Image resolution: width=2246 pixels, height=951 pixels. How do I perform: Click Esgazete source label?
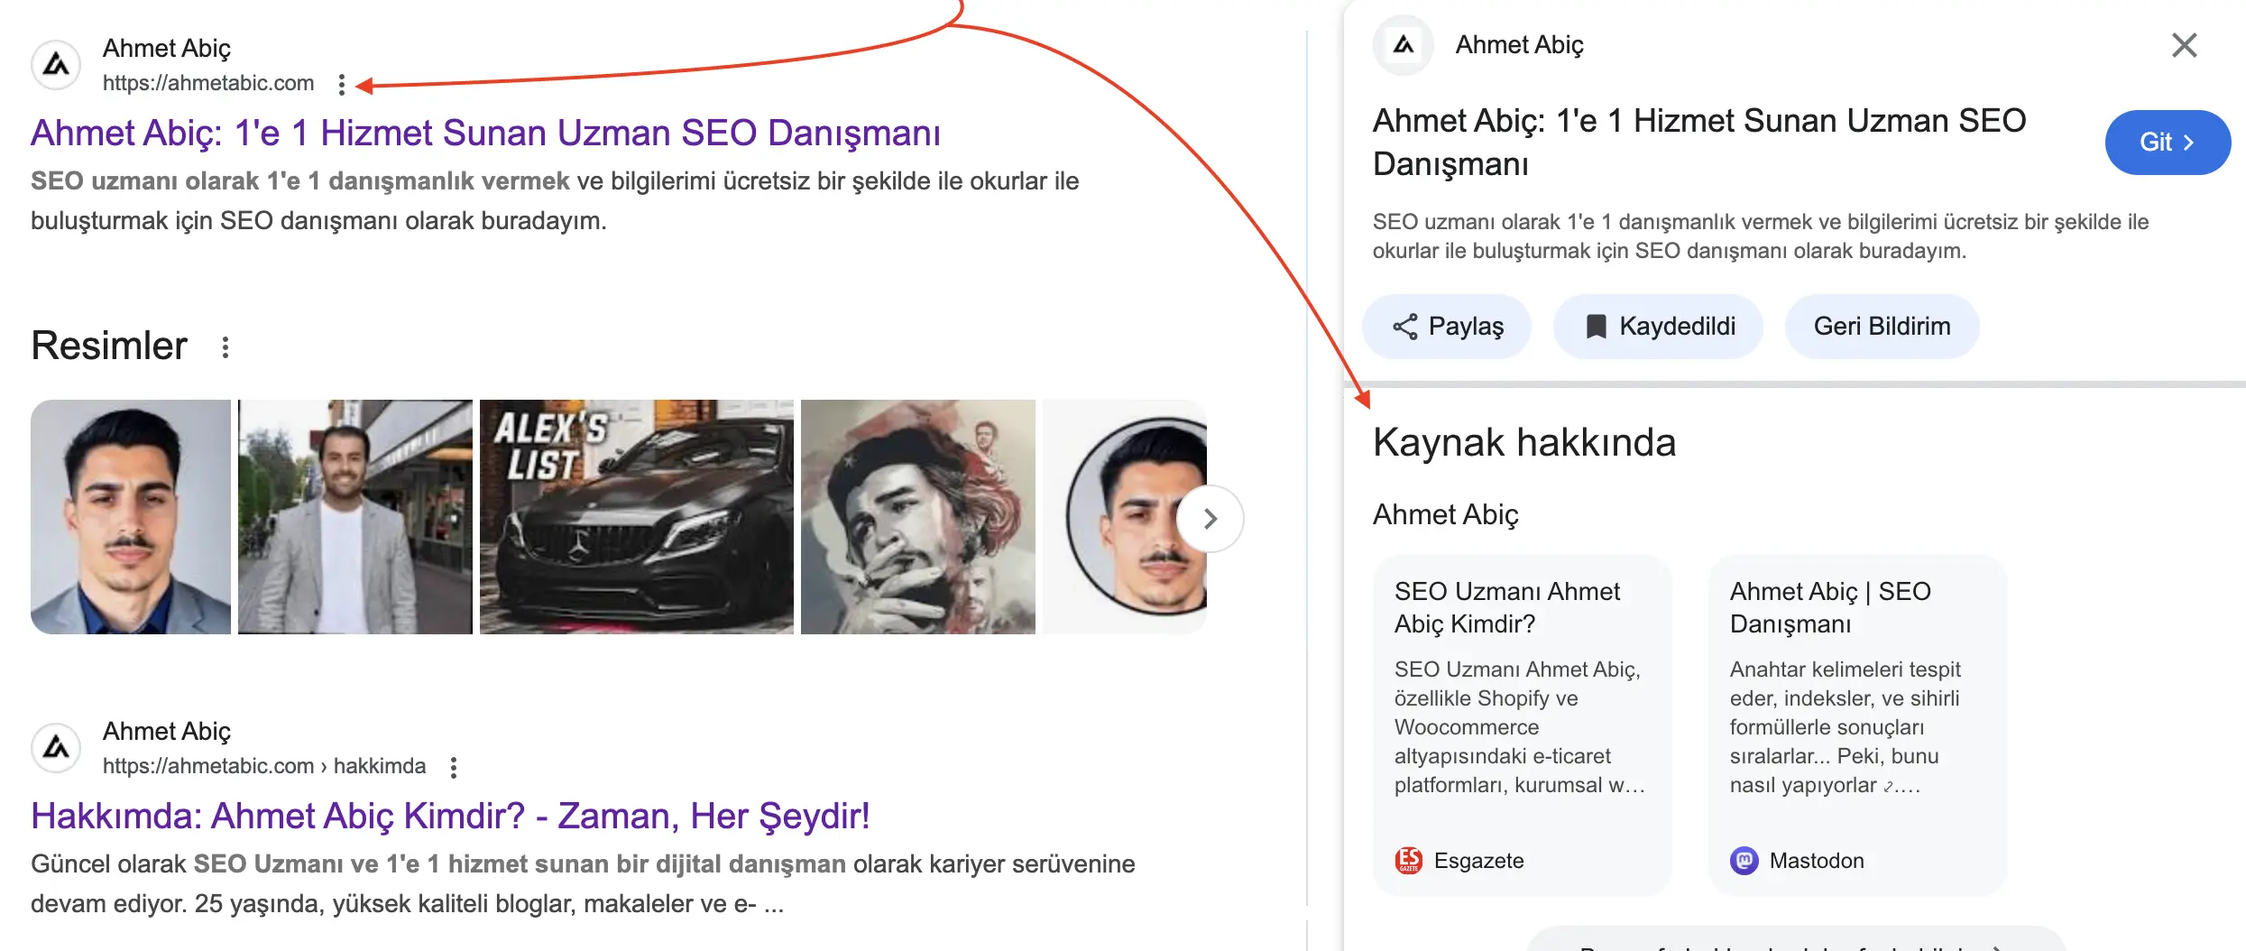[1479, 861]
